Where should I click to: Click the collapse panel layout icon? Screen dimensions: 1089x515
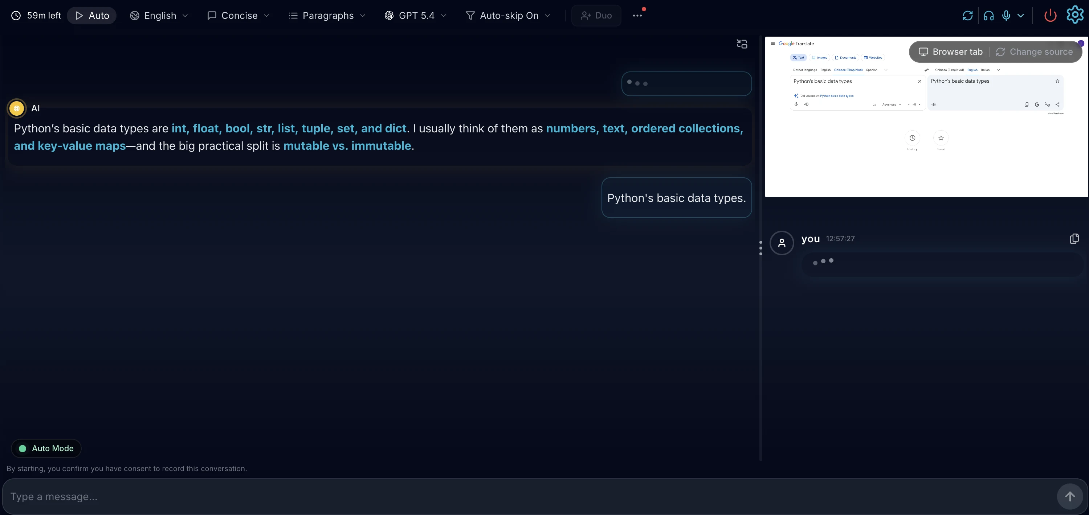pos(742,44)
